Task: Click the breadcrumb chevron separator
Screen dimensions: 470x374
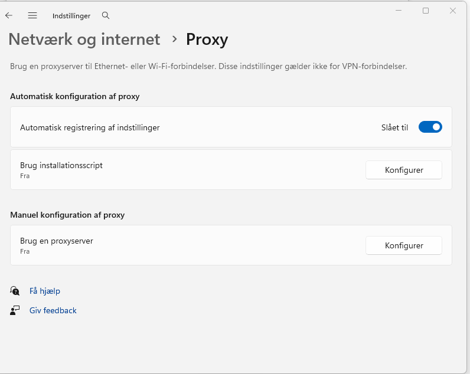Action: [x=174, y=39]
